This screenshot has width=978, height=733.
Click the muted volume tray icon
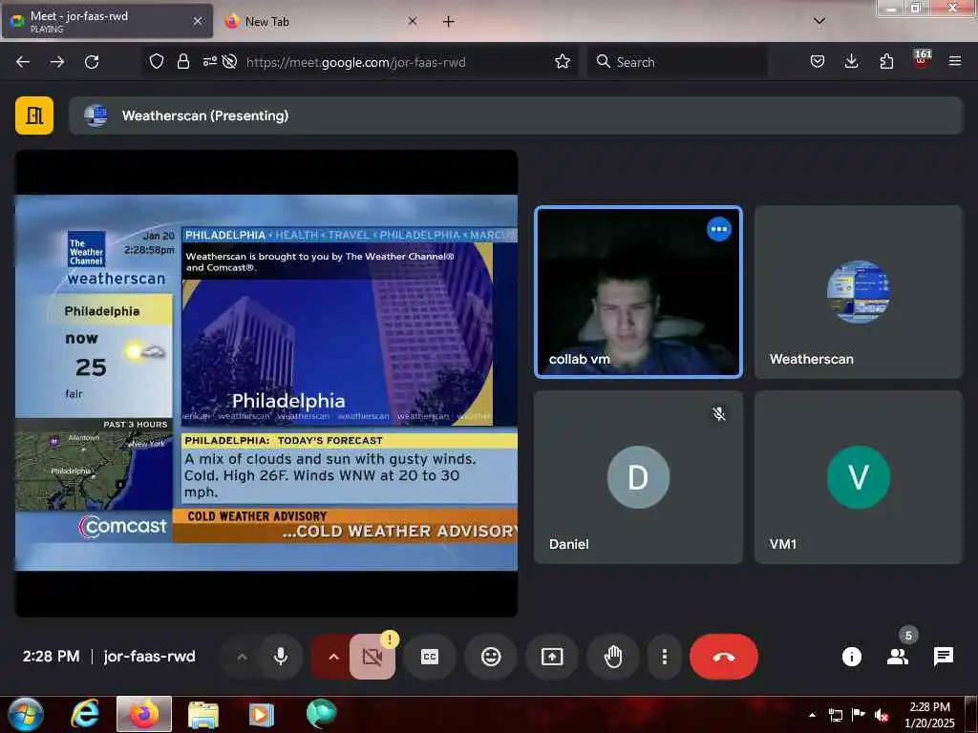[882, 715]
